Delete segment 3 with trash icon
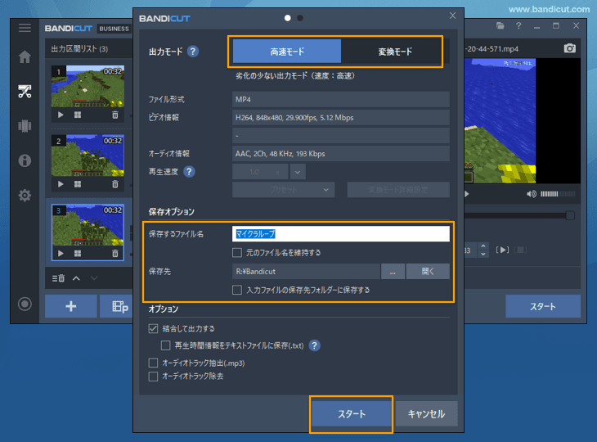597x442 pixels. tap(115, 254)
